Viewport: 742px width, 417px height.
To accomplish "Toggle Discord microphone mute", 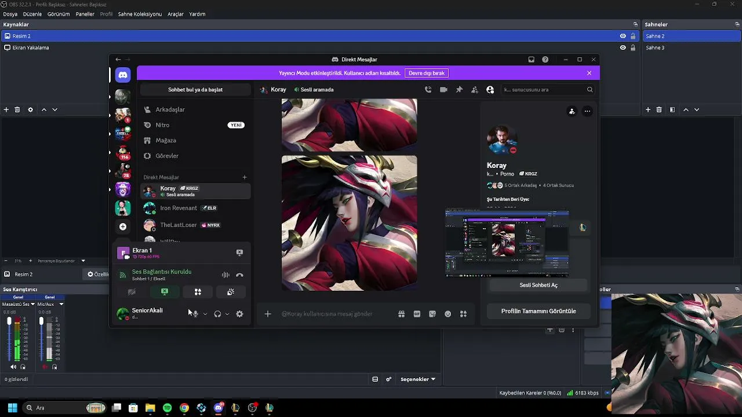I will pyautogui.click(x=195, y=314).
